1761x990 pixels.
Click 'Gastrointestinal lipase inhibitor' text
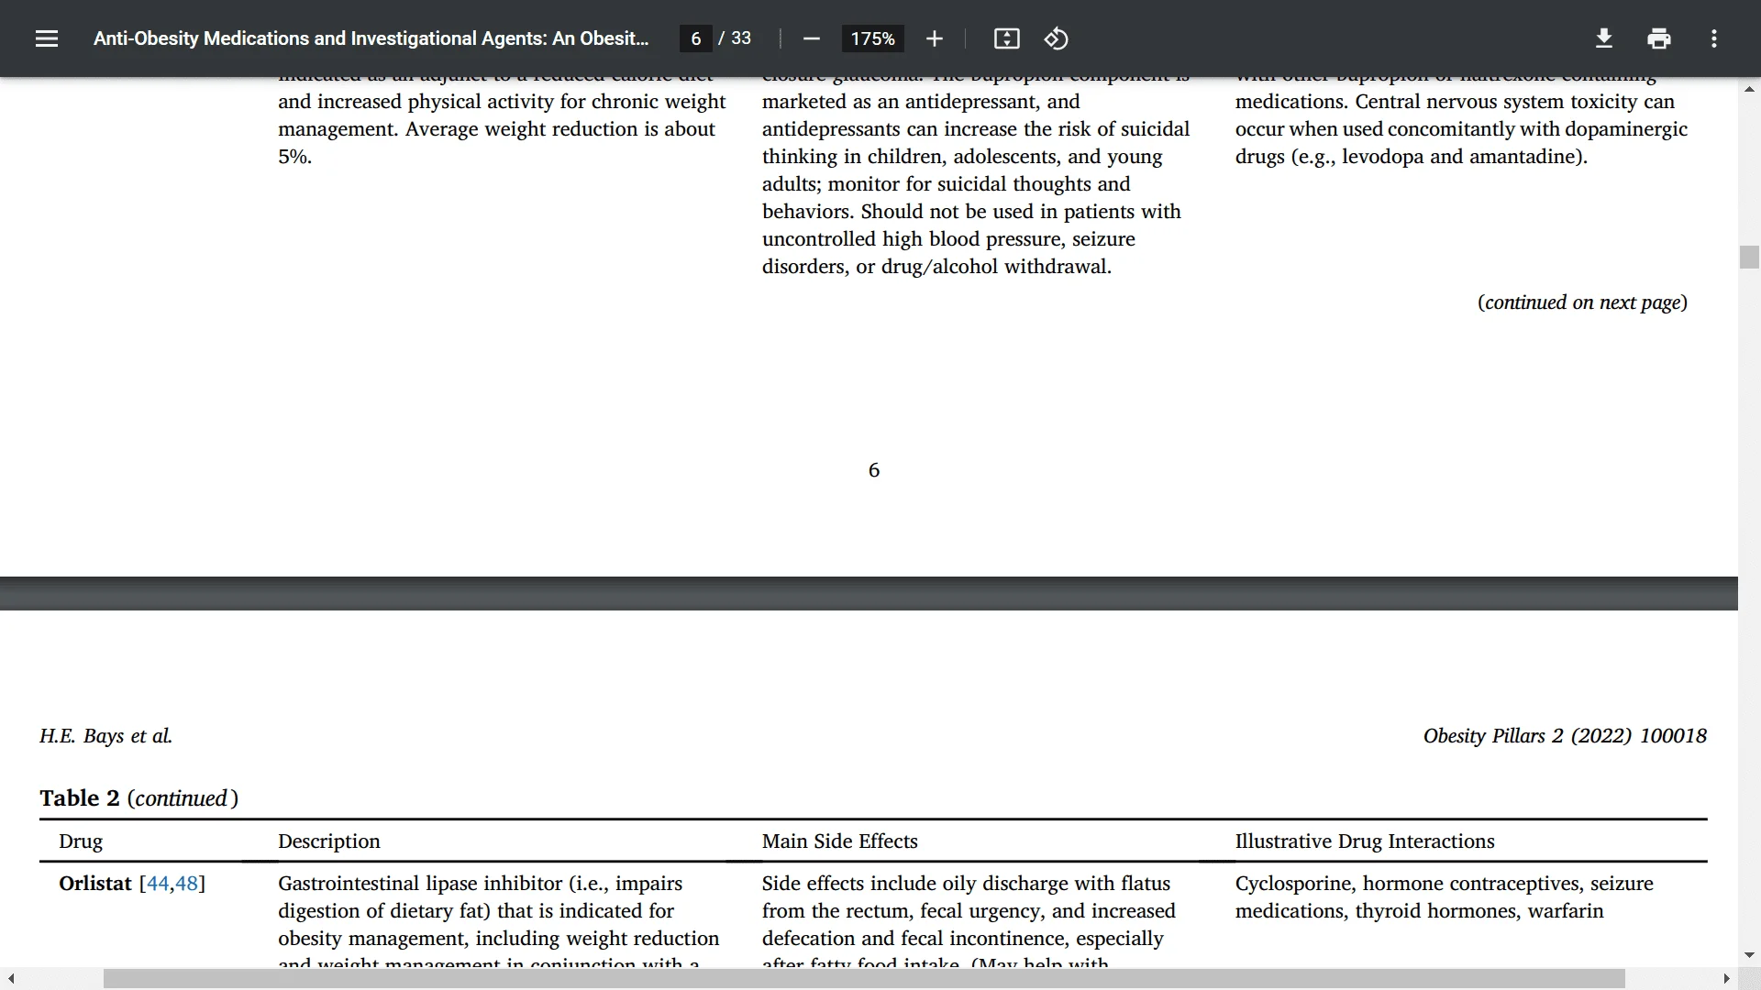click(420, 884)
